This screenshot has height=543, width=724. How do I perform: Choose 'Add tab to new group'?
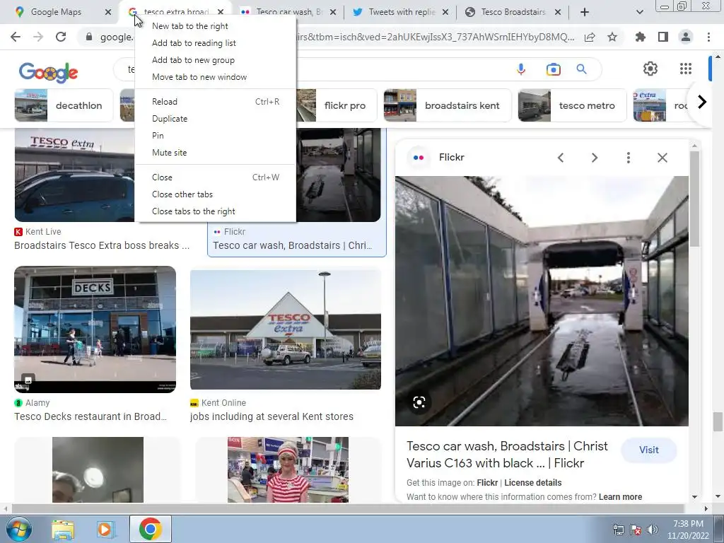click(x=216, y=60)
